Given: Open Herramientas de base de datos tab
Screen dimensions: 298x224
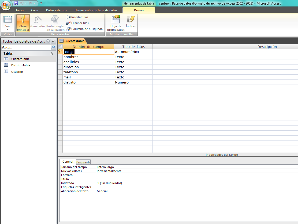Looking at the screenshot, I should click(96, 10).
